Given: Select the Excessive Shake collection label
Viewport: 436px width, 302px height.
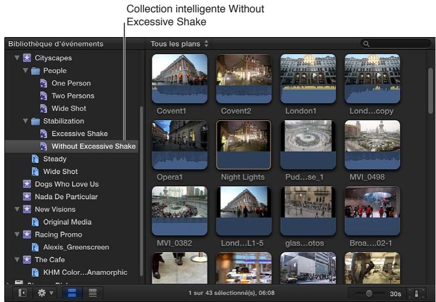Looking at the screenshot, I should click(79, 134).
